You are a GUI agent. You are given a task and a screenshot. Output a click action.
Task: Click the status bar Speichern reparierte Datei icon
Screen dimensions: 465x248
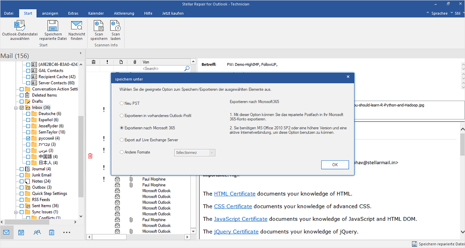pos(415,244)
